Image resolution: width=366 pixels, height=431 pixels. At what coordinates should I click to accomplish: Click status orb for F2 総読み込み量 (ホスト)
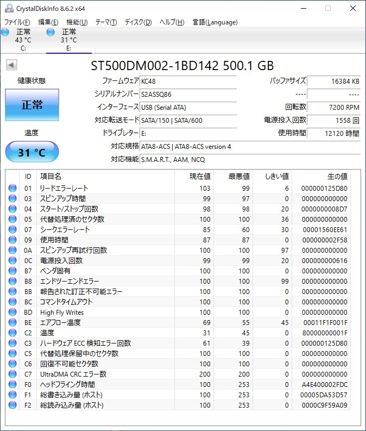[12, 405]
